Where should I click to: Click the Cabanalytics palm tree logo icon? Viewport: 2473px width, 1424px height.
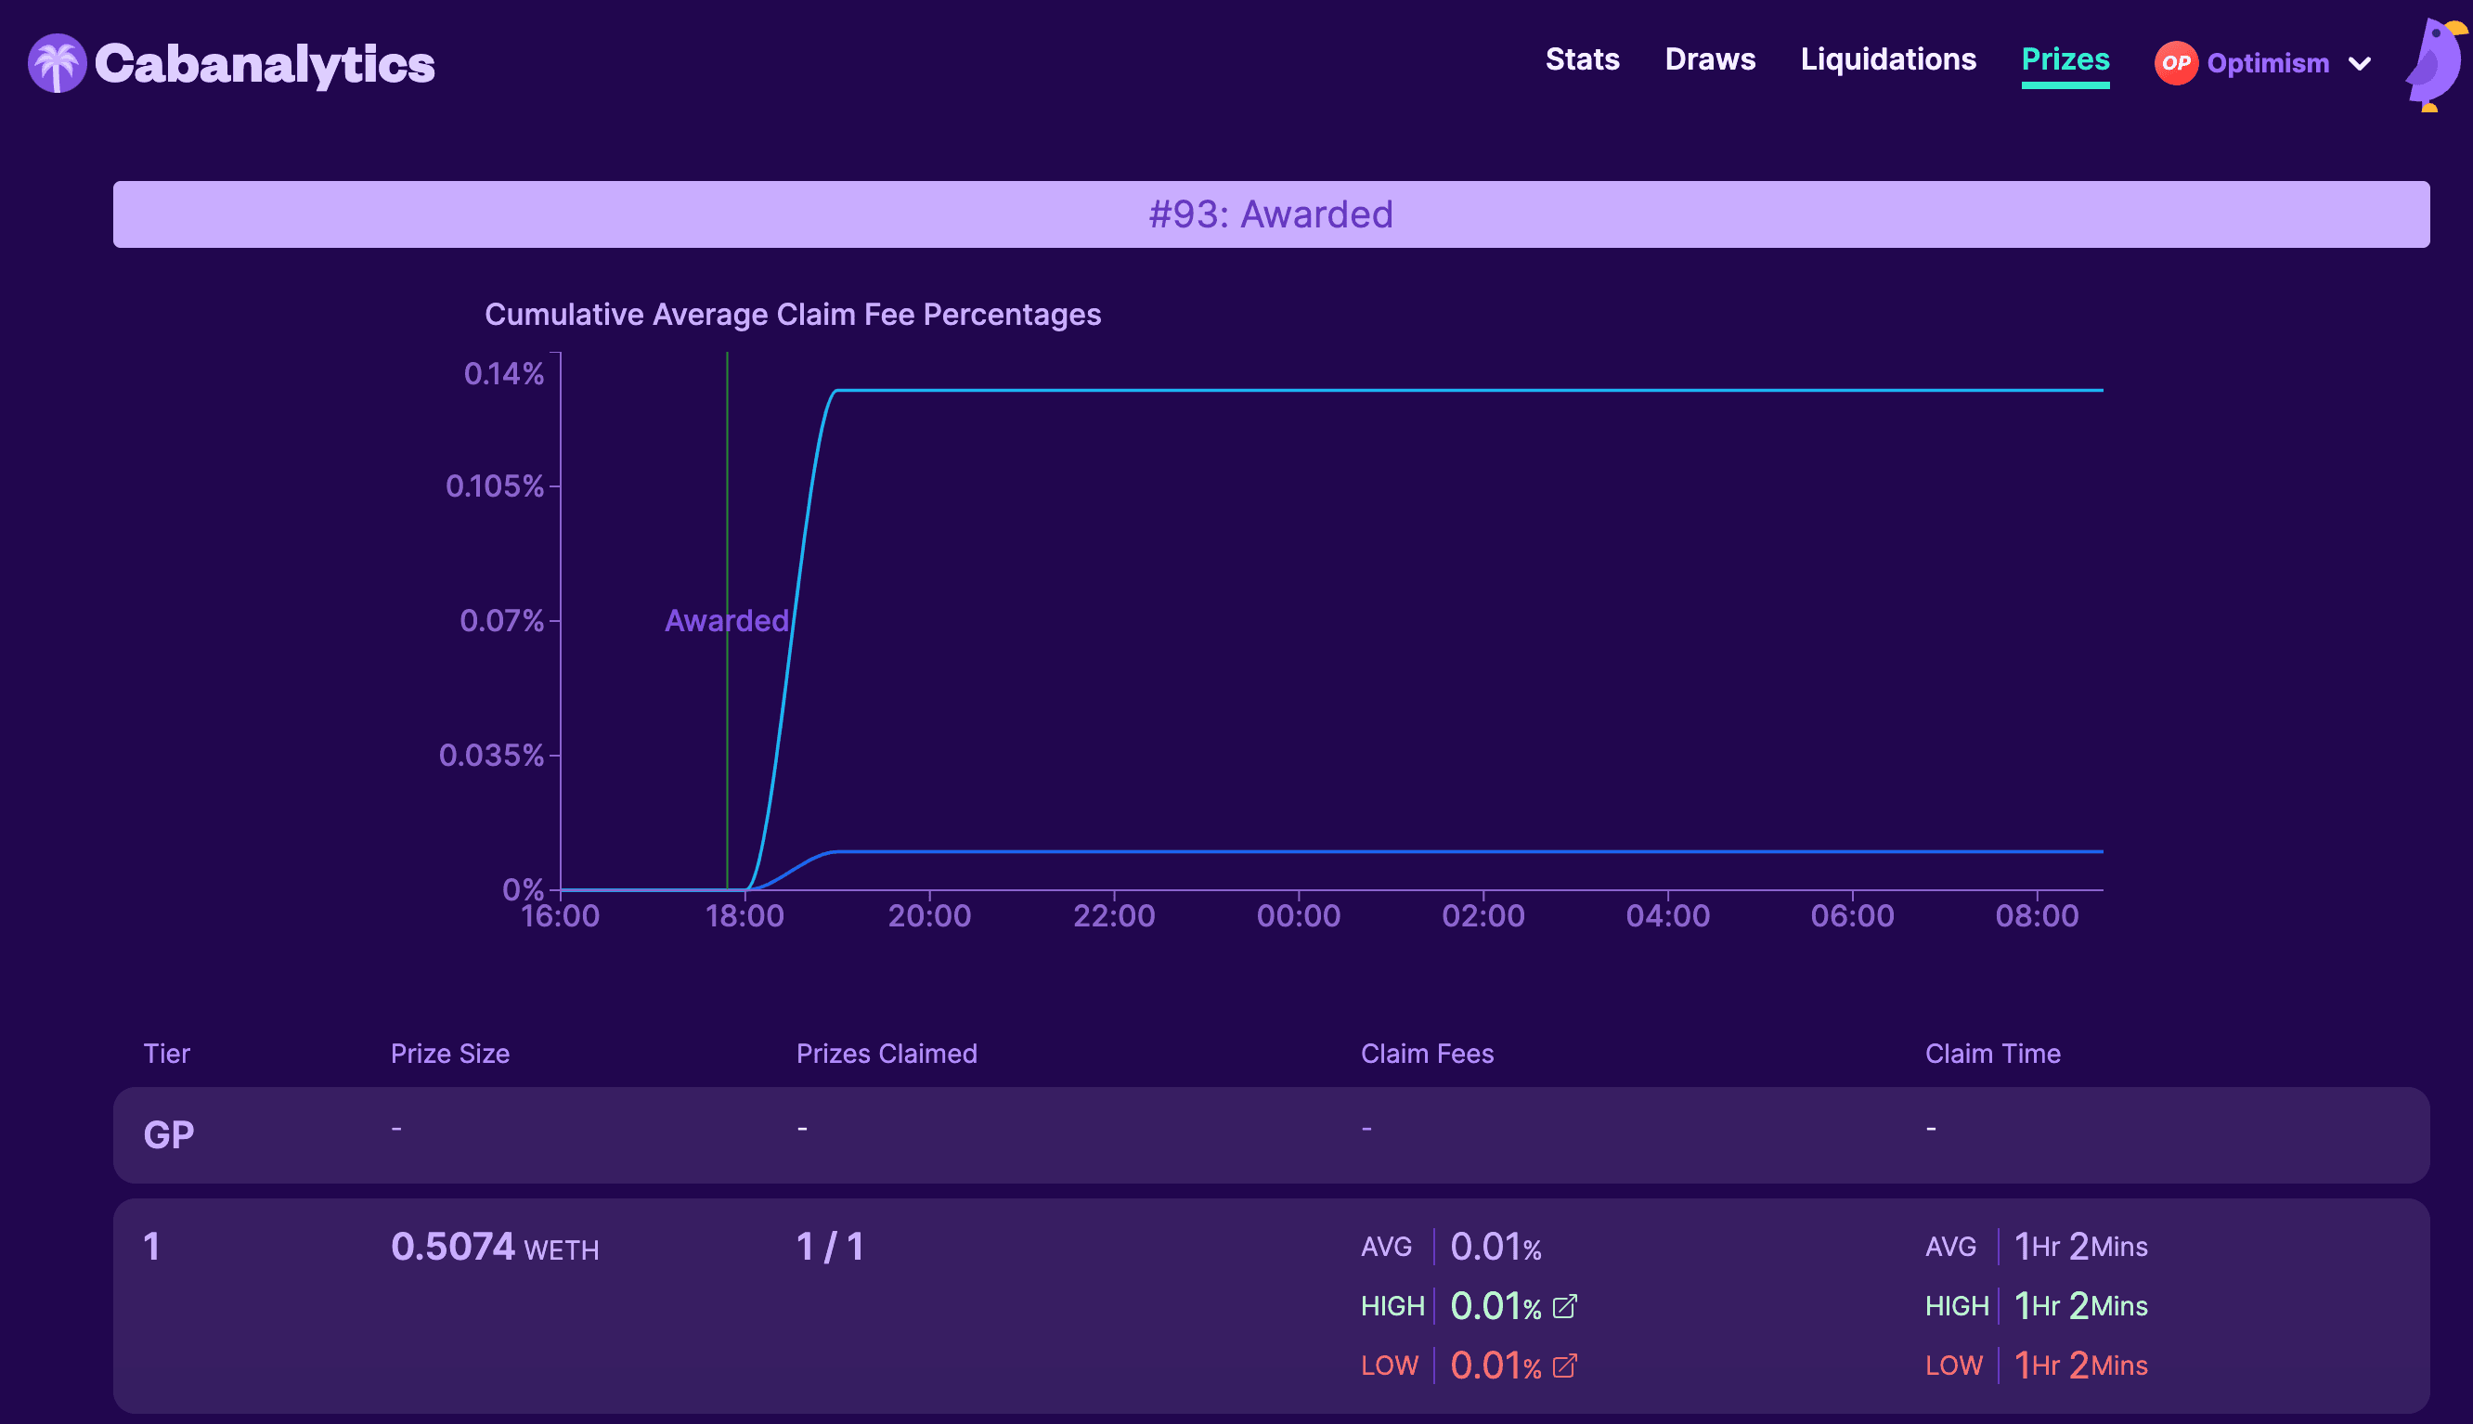click(x=57, y=63)
